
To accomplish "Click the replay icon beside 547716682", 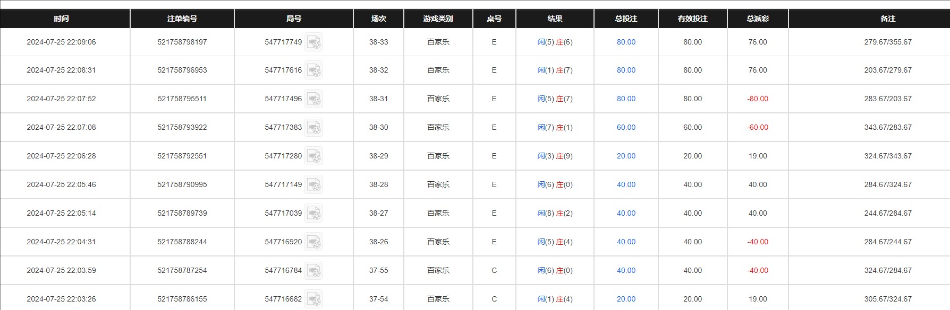I will click(313, 299).
